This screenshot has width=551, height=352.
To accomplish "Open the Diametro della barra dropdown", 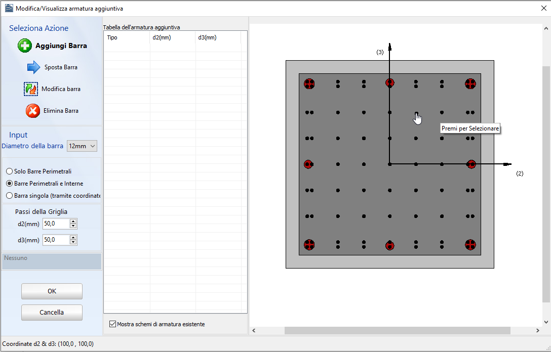I will [82, 146].
